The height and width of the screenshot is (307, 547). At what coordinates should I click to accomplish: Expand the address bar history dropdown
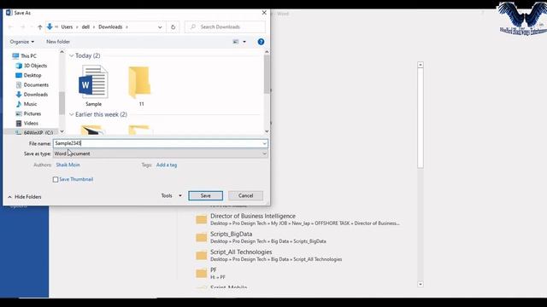[160, 26]
